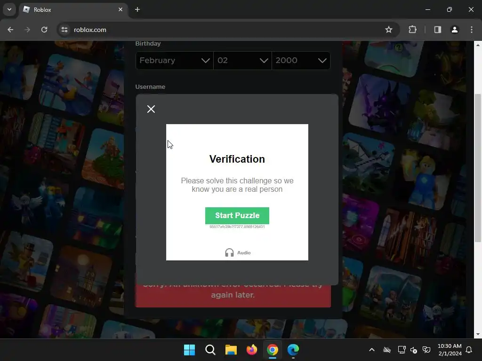Image resolution: width=482 pixels, height=361 pixels.
Task: Open the Chrome extensions puzzle icon
Action: coord(412,30)
